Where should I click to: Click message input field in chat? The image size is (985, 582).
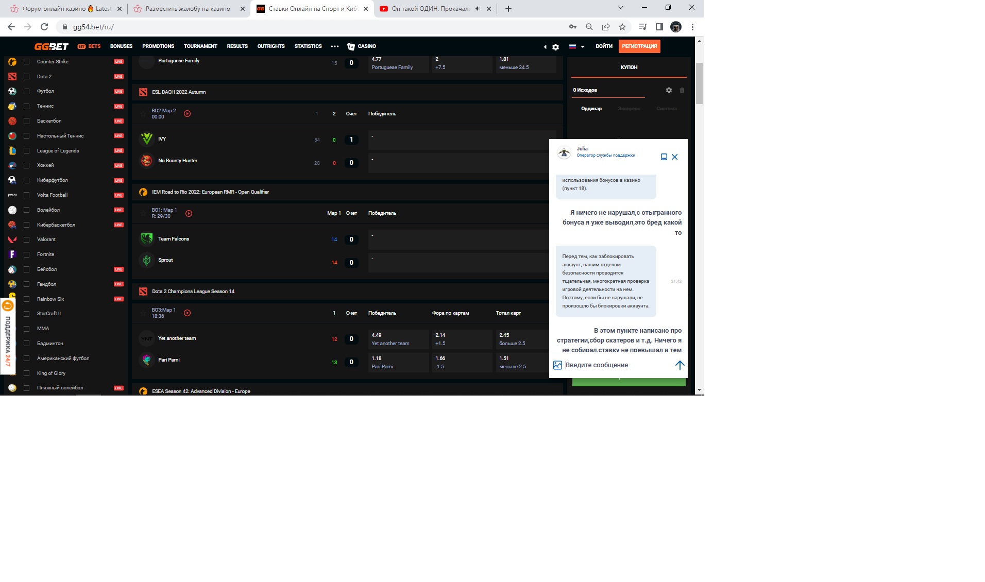pos(618,365)
